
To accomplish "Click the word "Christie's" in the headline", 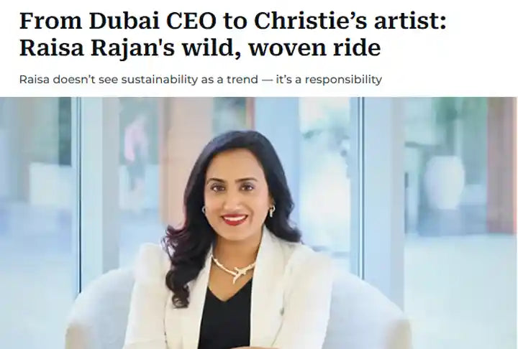I will click(x=309, y=20).
